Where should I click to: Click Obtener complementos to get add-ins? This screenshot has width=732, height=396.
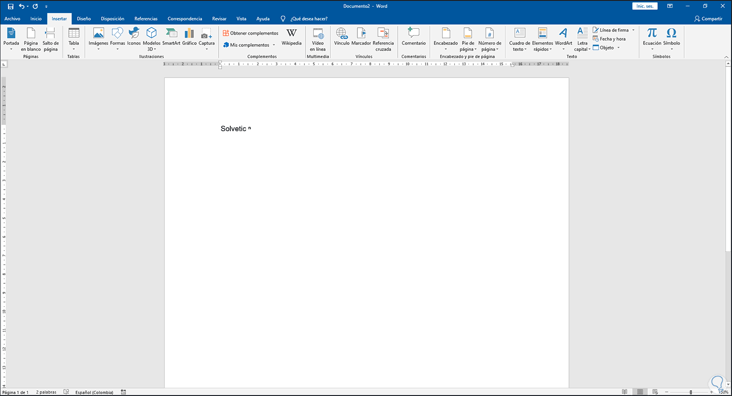coord(250,33)
